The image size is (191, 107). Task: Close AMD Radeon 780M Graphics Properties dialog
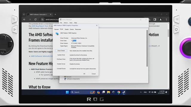pyautogui.click(x=97, y=25)
